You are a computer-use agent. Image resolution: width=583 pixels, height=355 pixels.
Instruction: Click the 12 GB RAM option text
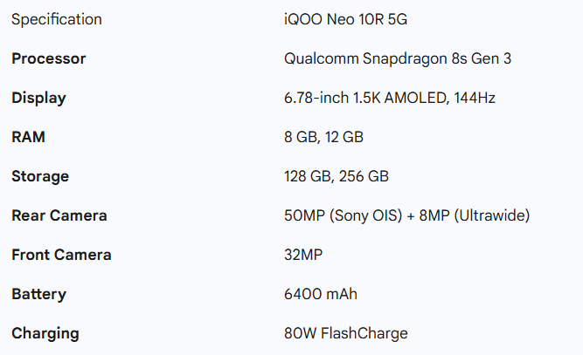click(344, 137)
